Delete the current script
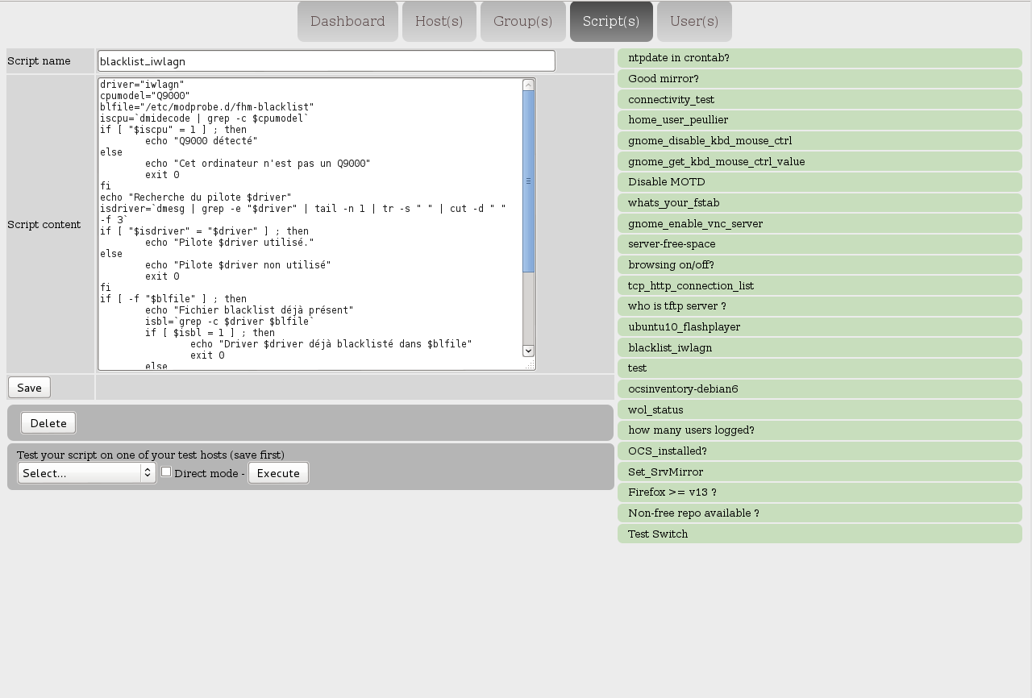1032x698 pixels. tap(48, 422)
